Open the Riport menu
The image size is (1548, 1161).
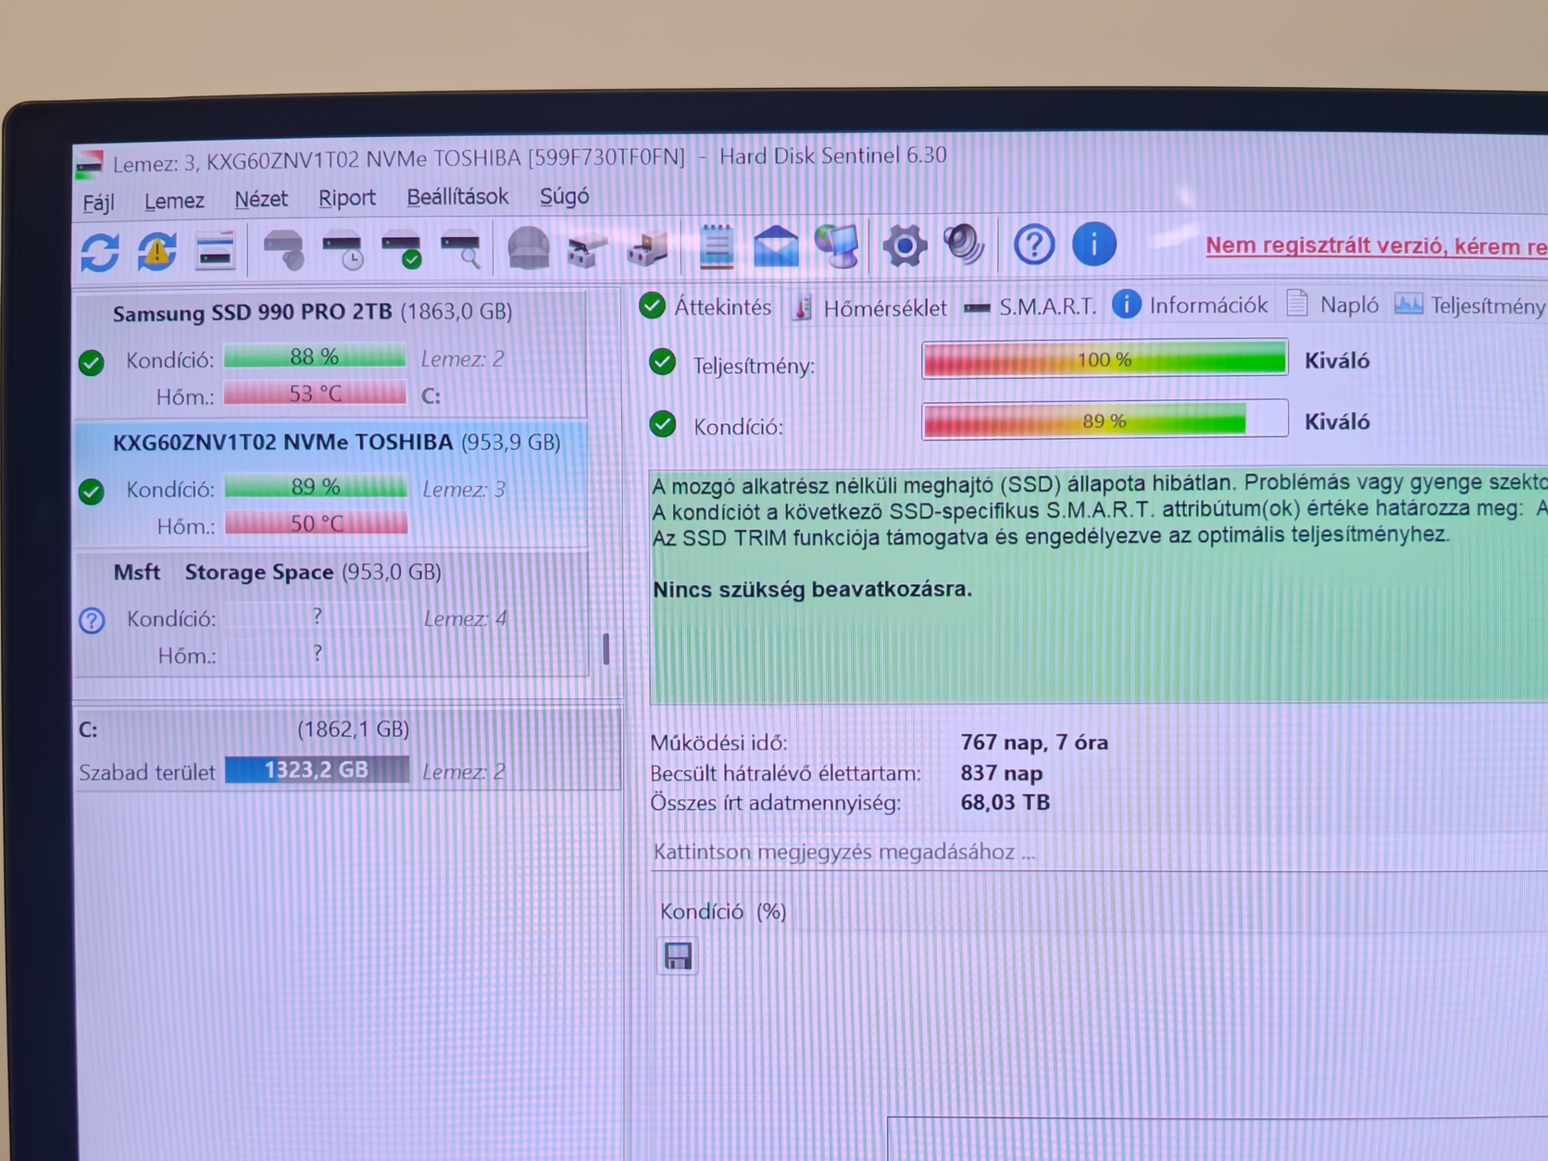click(x=347, y=198)
